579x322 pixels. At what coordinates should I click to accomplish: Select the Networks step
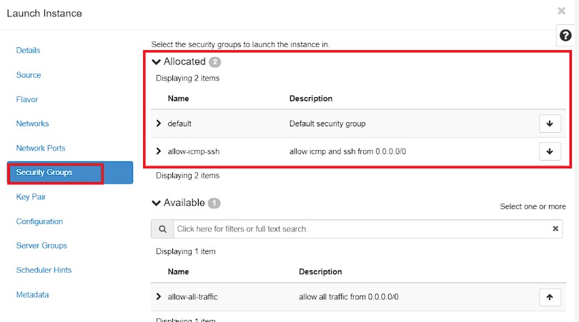(32, 124)
